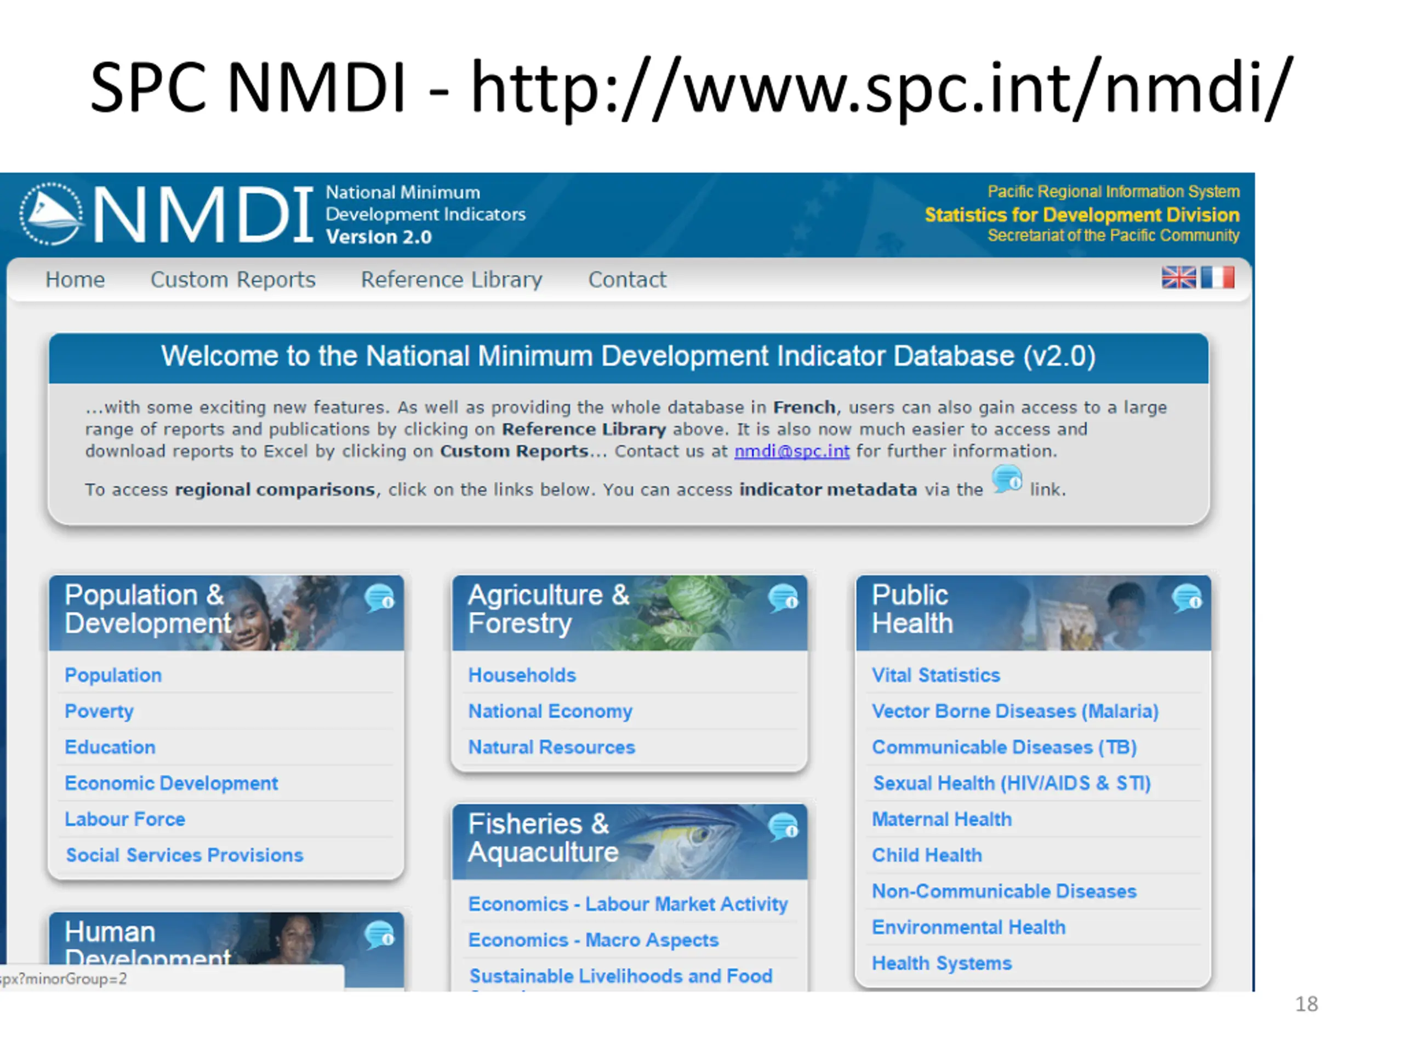Screen dimensions: 1403x1052
Task: Open the Natural Resources link
Action: point(551,747)
